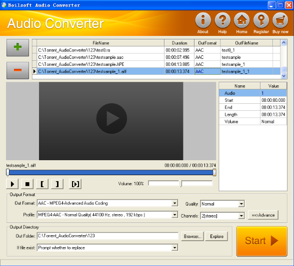
Task: Select the testsample.aac file row
Action: pos(156,57)
